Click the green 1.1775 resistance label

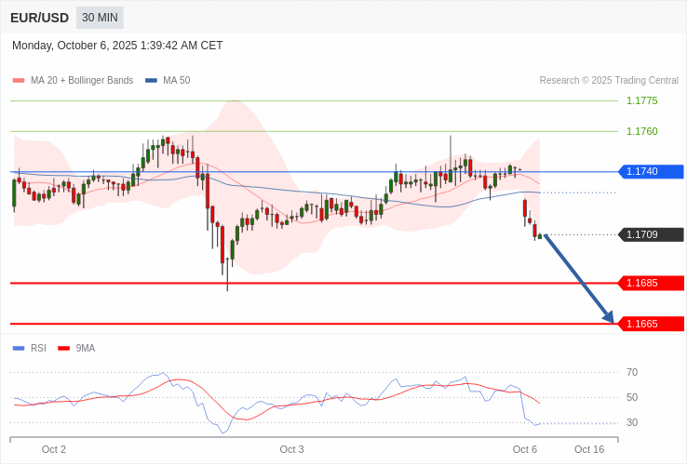click(641, 100)
